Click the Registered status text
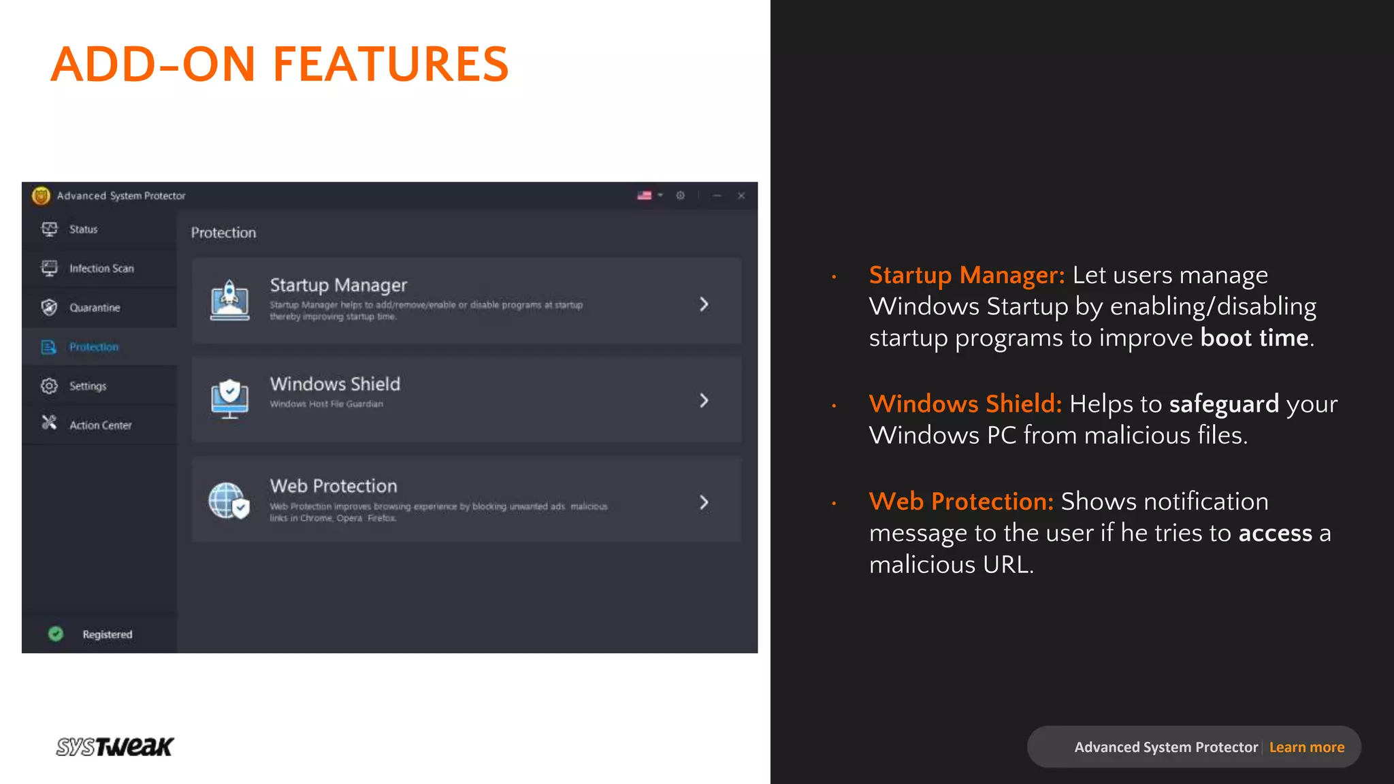The height and width of the screenshot is (784, 1394). (108, 634)
